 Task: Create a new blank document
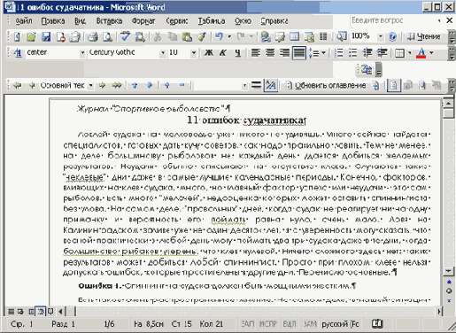[17, 36]
